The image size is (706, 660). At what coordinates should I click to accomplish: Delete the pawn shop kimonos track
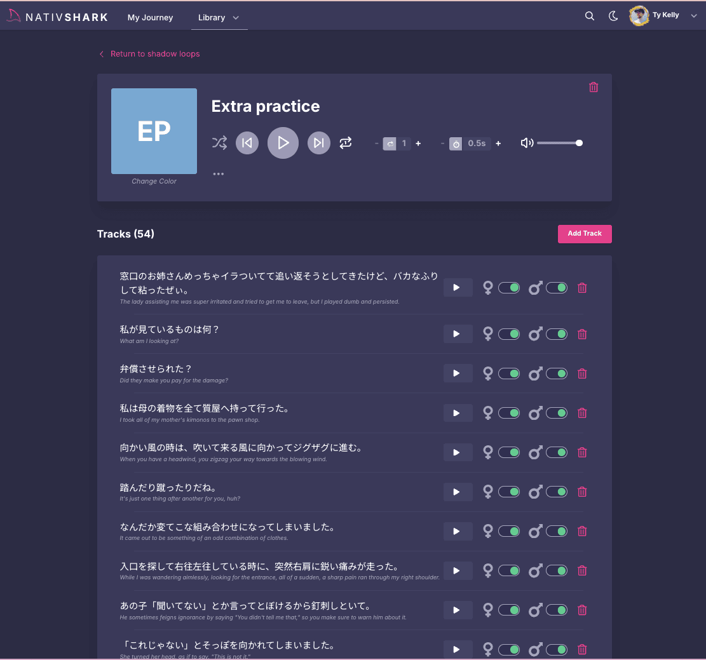pyautogui.click(x=582, y=413)
